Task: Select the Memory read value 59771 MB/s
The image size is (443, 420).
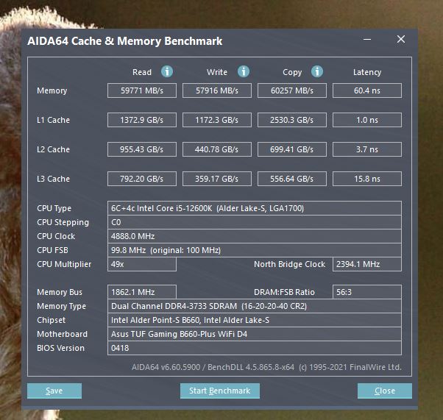Action: tap(142, 90)
